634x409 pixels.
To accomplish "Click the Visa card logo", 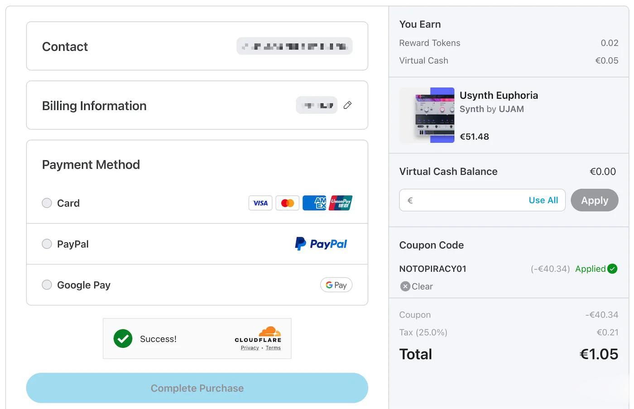I will [260, 203].
